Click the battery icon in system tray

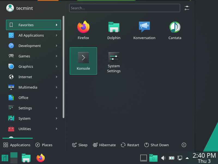(x=171, y=158)
